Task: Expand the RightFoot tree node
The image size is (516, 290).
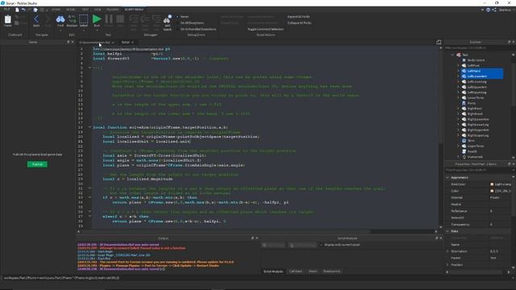Action: 458,109
